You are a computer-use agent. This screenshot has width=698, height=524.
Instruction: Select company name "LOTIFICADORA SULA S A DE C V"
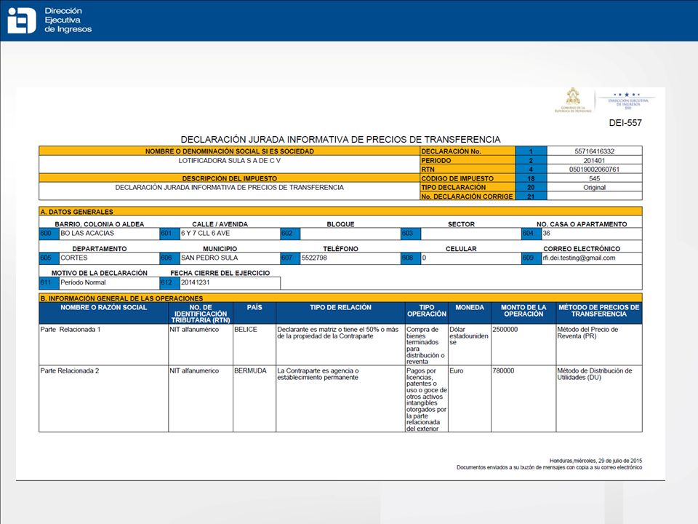click(229, 160)
